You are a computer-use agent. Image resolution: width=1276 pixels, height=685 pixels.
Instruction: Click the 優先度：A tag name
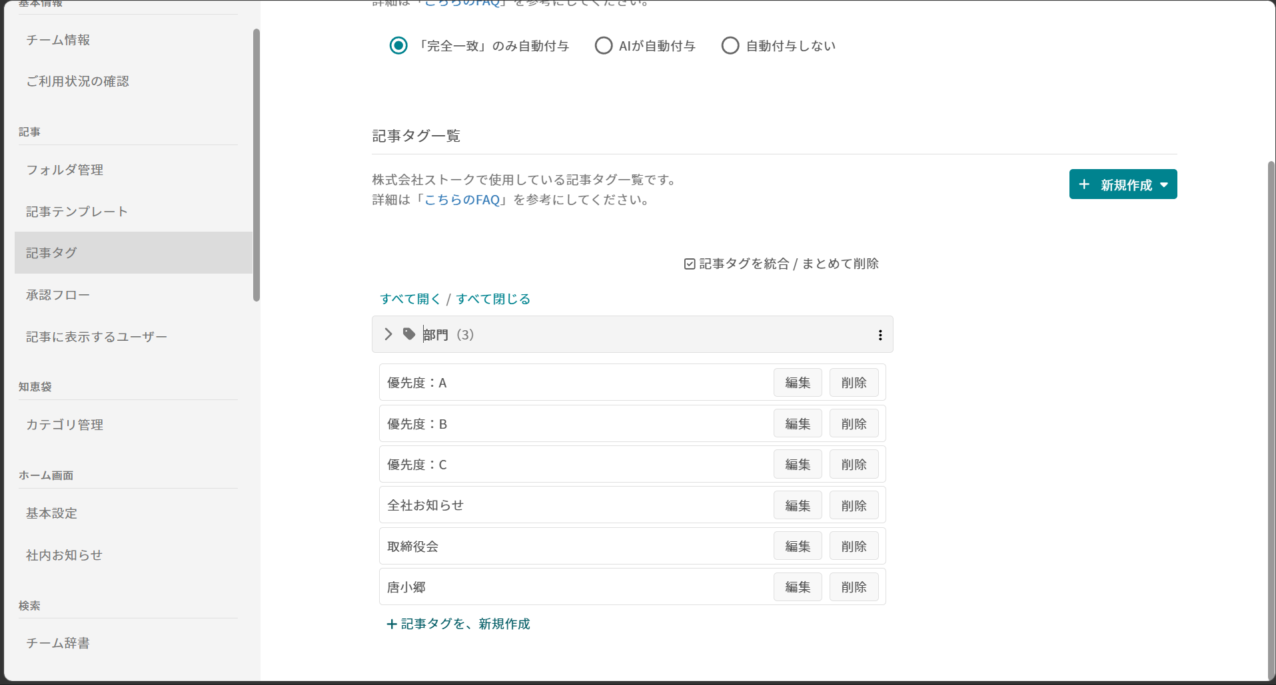(x=417, y=383)
